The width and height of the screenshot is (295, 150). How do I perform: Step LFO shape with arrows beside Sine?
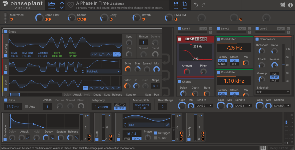[125, 125]
